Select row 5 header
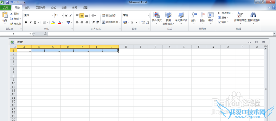The height and width of the screenshot is (121, 276). click(x=13, y=65)
